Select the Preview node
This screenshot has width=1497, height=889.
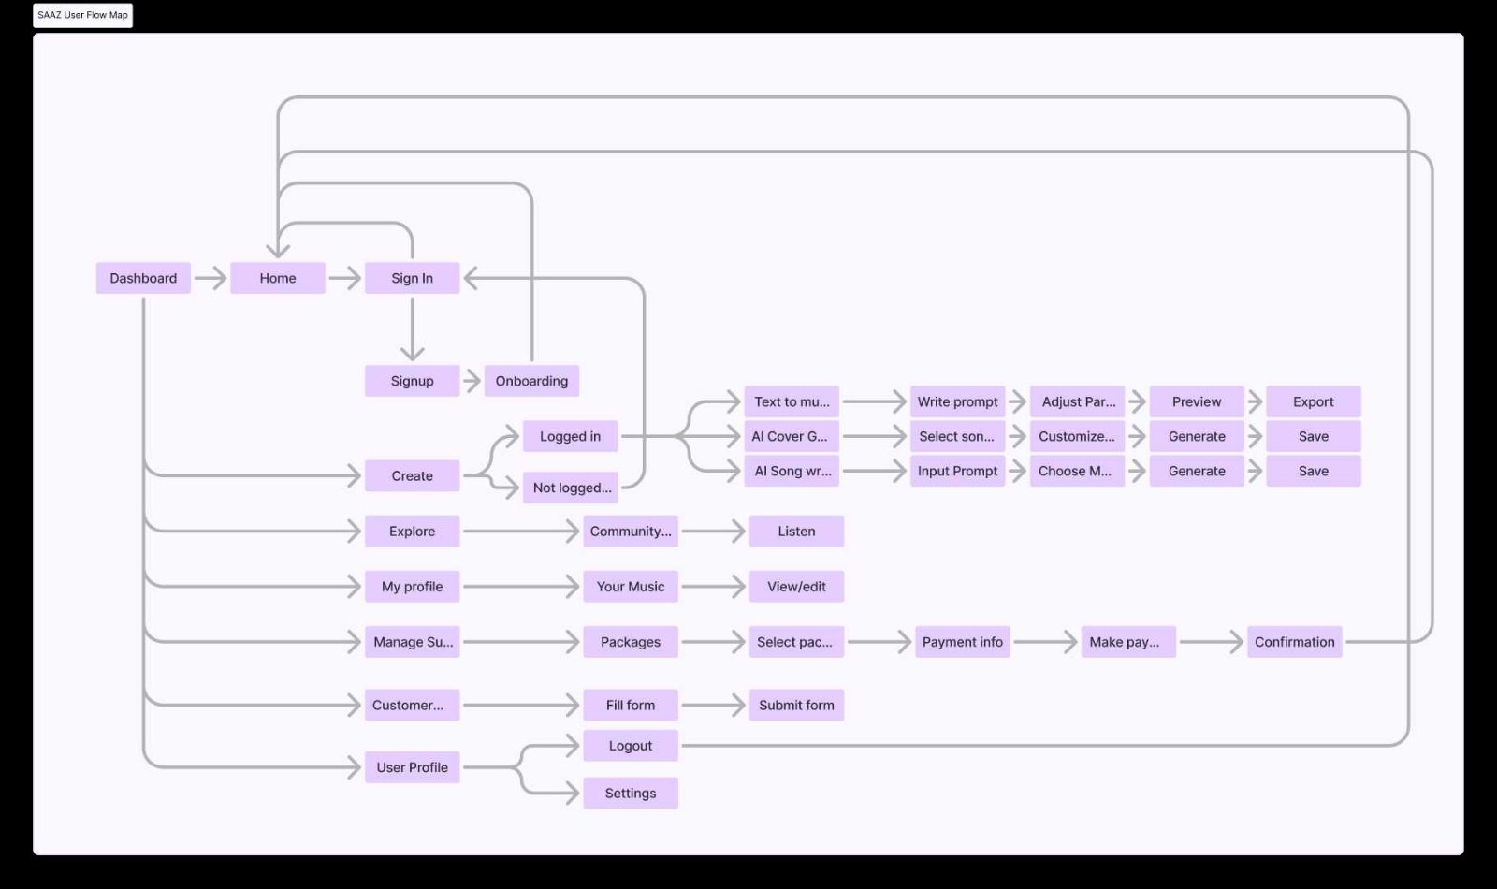[x=1197, y=401]
